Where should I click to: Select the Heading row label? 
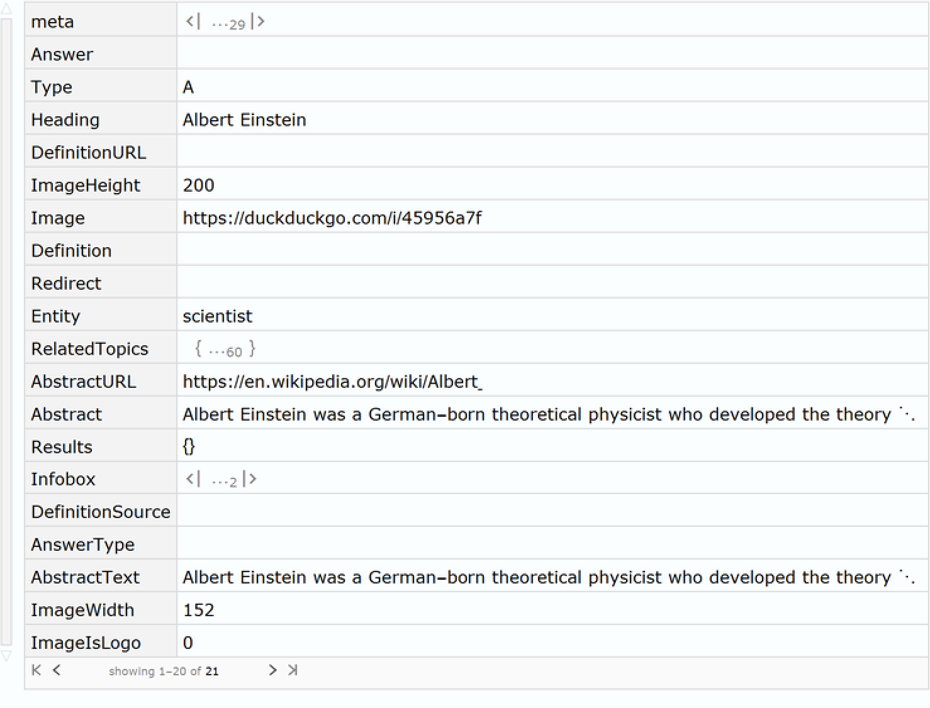65,120
